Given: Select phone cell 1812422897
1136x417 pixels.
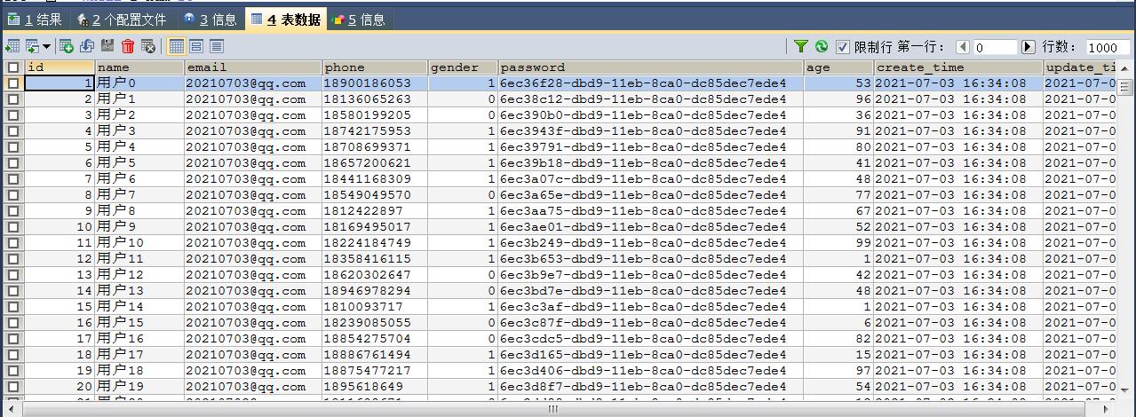Looking at the screenshot, I should pos(375,211).
